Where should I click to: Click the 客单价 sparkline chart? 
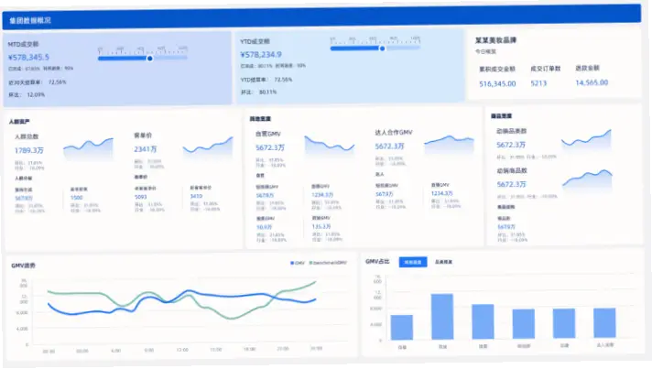pos(208,148)
